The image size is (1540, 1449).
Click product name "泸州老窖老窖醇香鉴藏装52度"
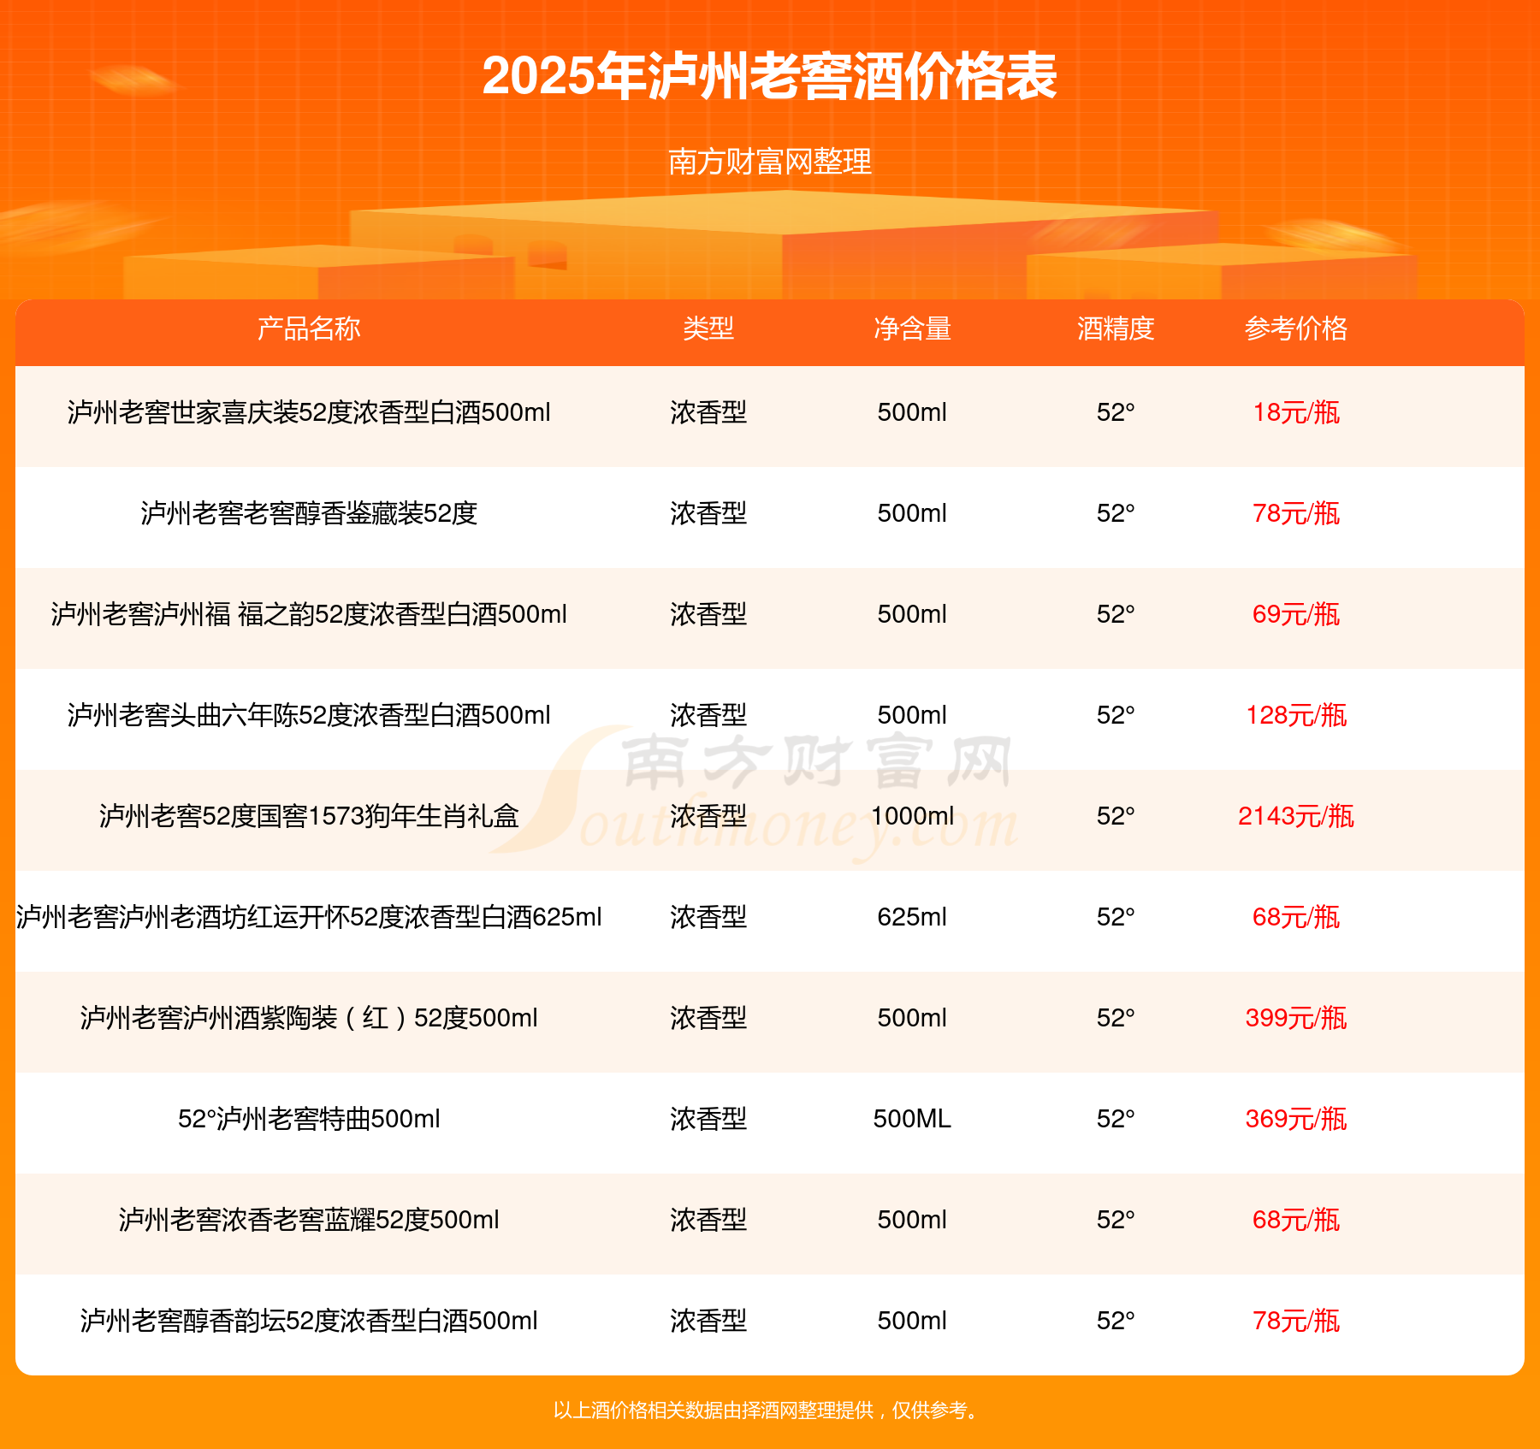point(309,513)
